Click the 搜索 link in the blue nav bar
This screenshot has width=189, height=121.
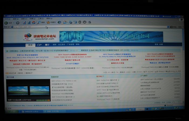tap(55, 45)
